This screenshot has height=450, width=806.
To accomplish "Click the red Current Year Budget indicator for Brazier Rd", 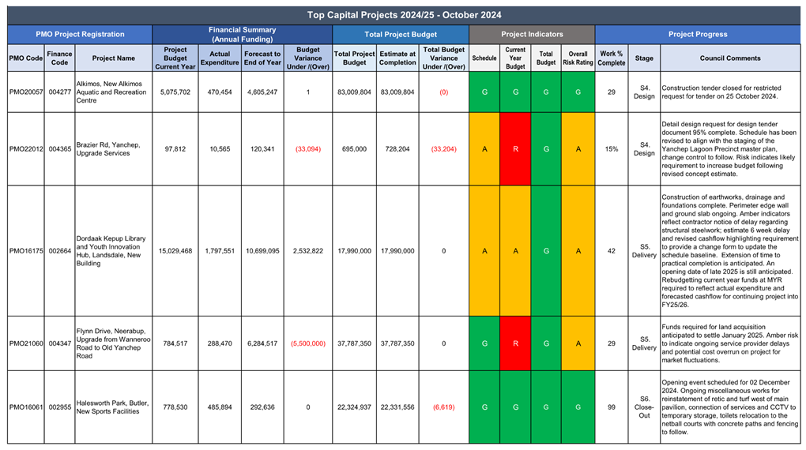I will 515,149.
